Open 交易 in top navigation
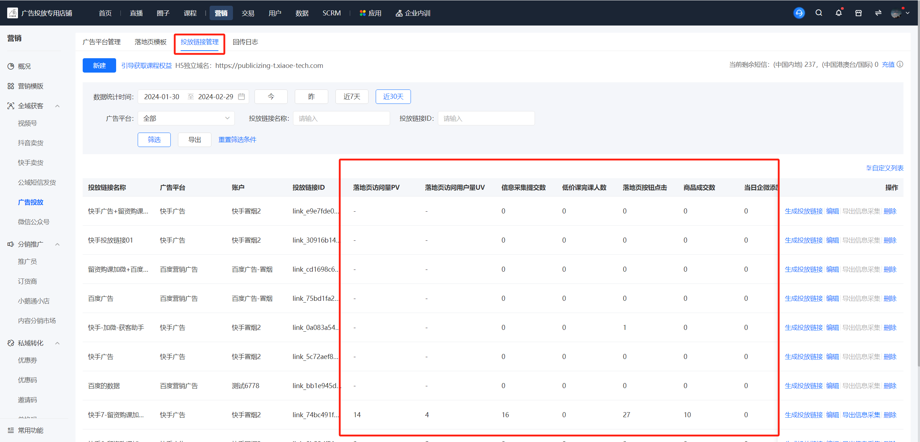This screenshot has height=442, width=920. coord(248,13)
